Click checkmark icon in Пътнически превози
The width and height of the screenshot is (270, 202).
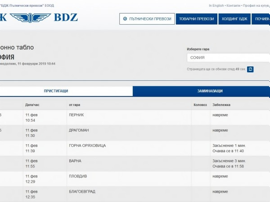coord(125,19)
